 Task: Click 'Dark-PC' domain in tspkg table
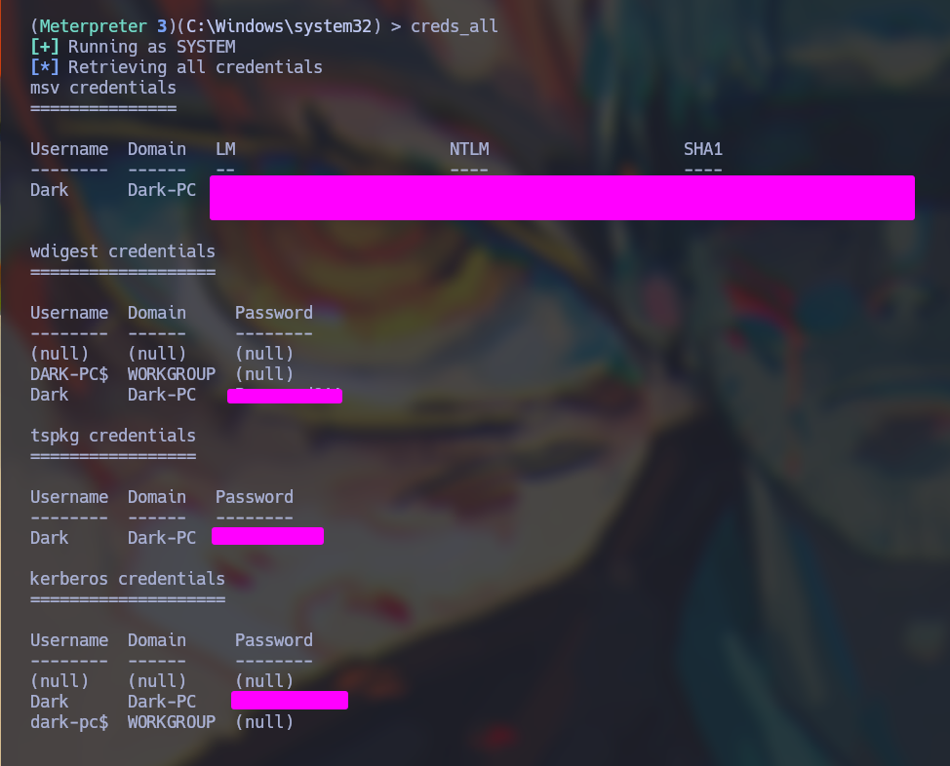click(162, 538)
